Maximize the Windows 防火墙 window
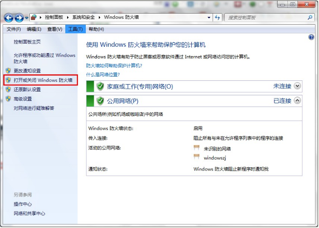 click(x=292, y=4)
